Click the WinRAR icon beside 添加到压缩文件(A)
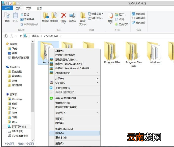This screenshot has width=174, height=147. [x=51, y=60]
